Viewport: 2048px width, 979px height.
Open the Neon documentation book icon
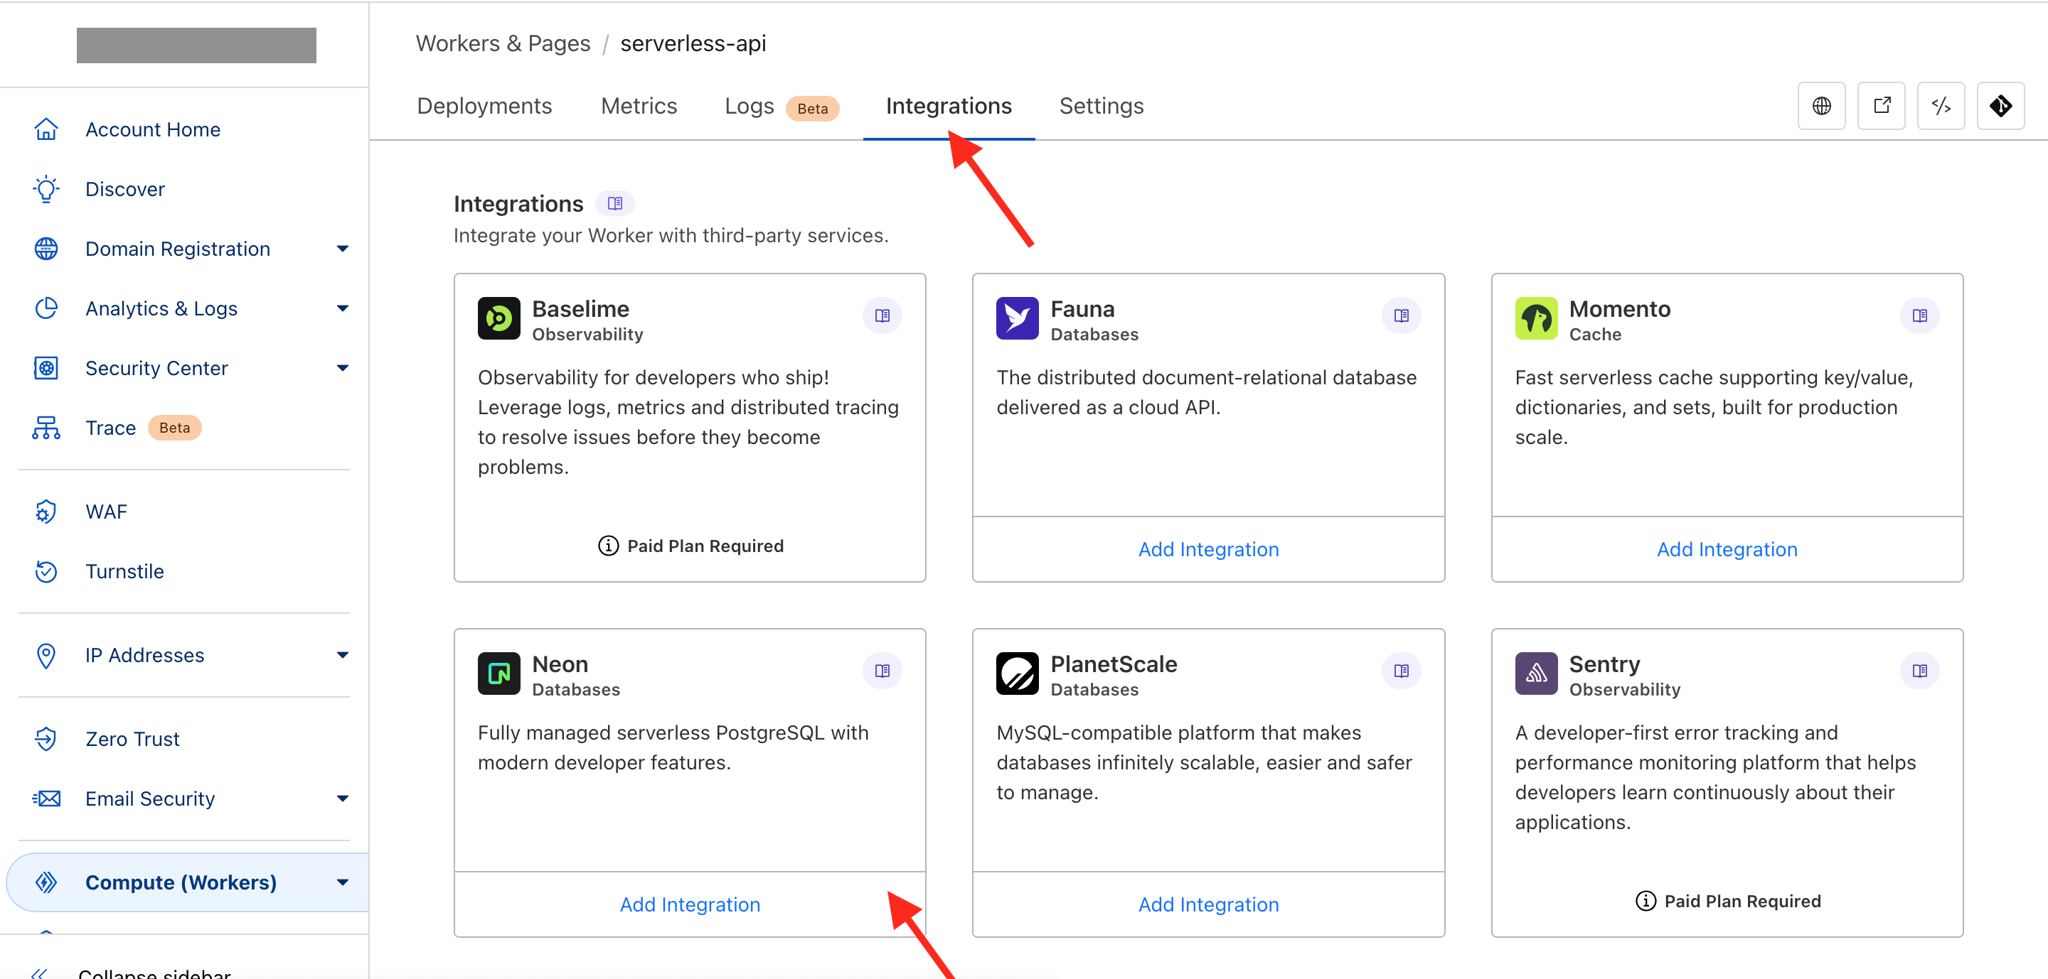click(x=882, y=670)
